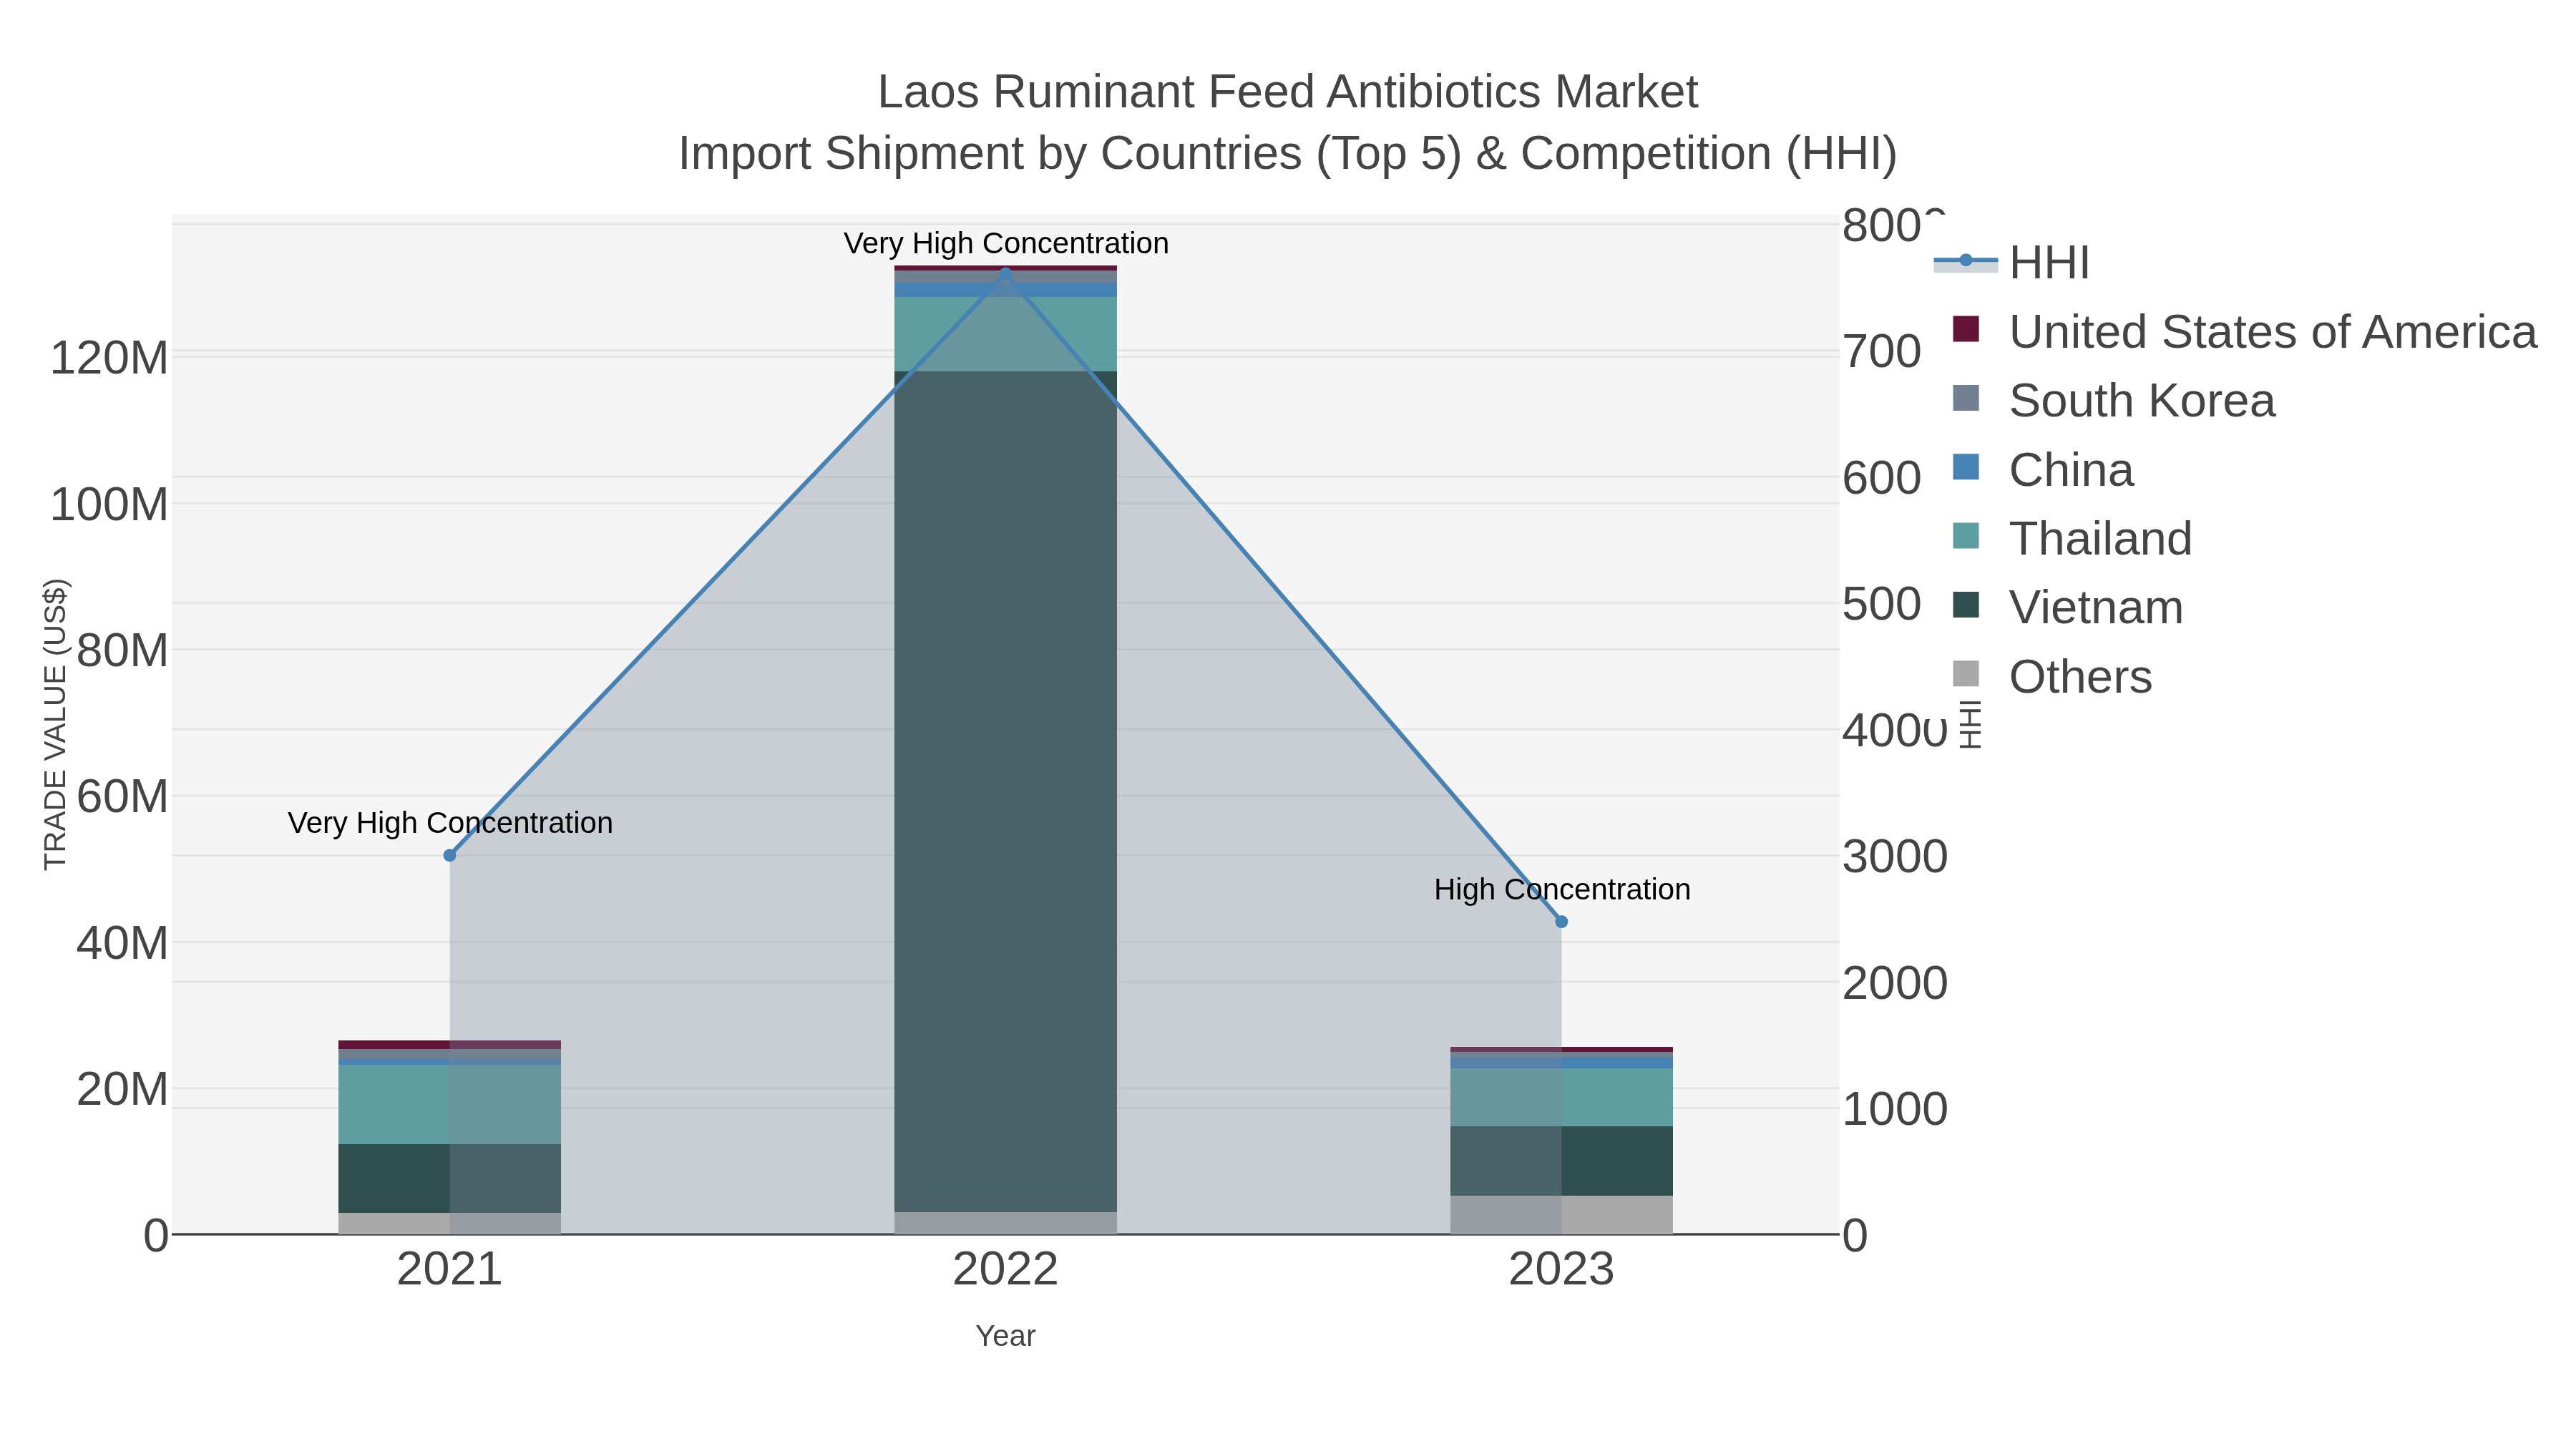Viewport: 2576px width, 1449px height.
Task: Click the 2021 x-axis tick label
Action: click(450, 1270)
